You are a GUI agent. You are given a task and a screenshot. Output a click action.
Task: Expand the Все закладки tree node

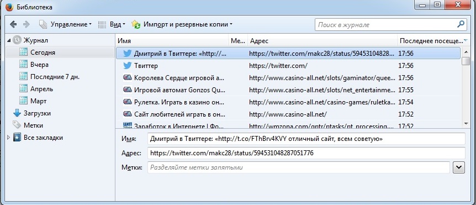(x=8, y=138)
